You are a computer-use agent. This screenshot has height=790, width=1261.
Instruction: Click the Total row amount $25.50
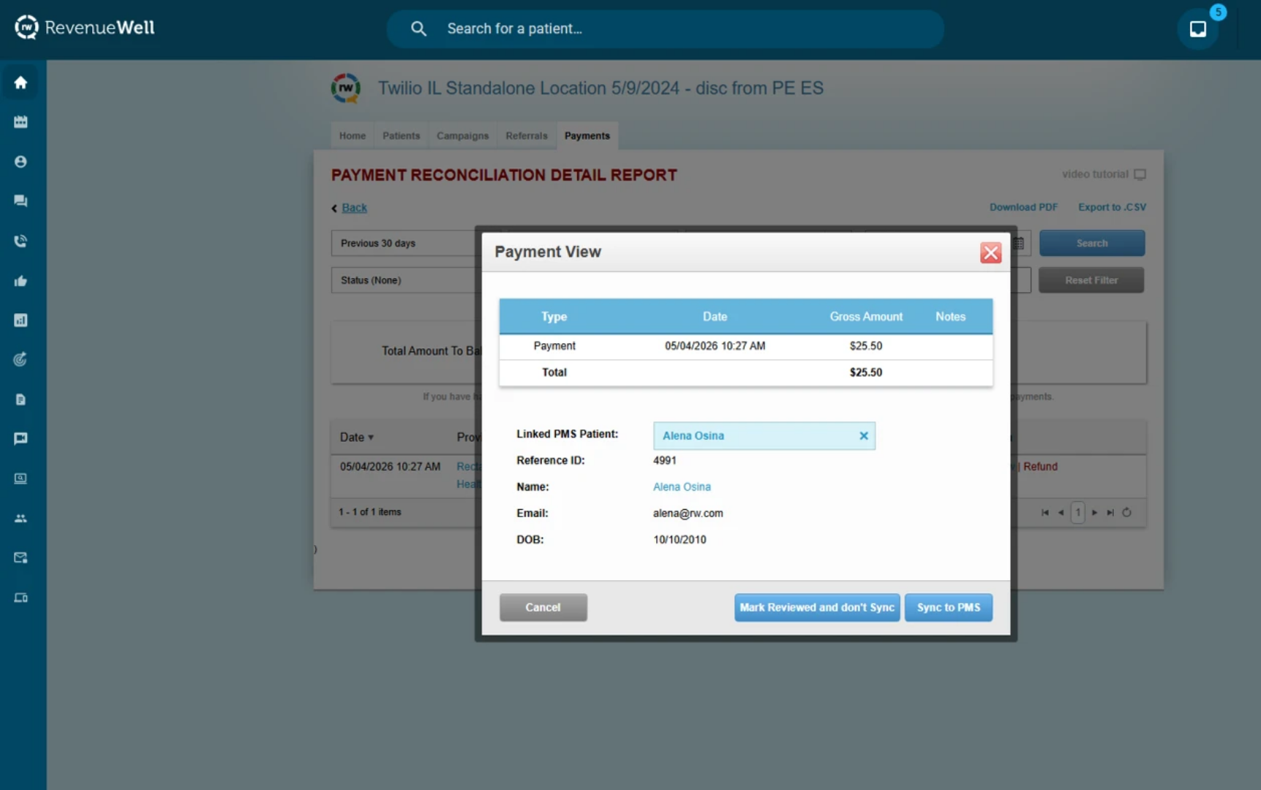[865, 372]
